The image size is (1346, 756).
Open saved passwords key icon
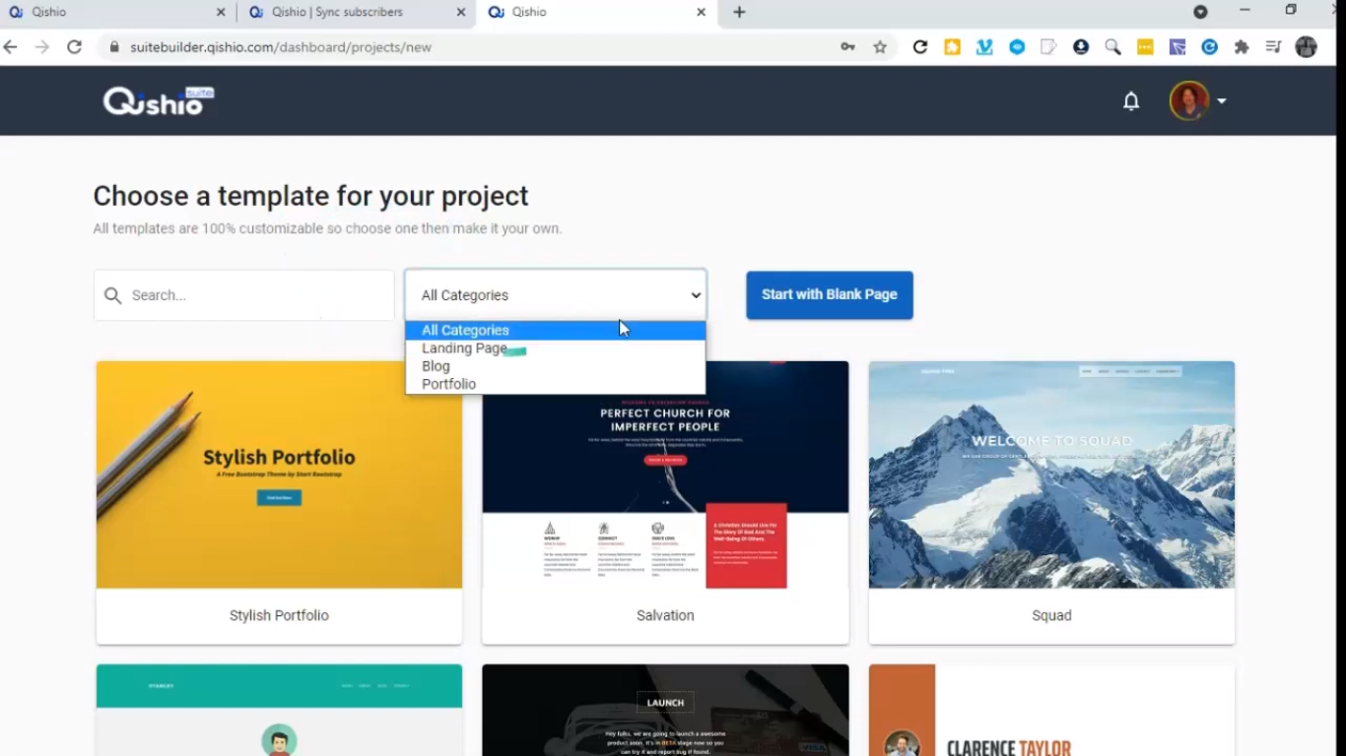[847, 47]
